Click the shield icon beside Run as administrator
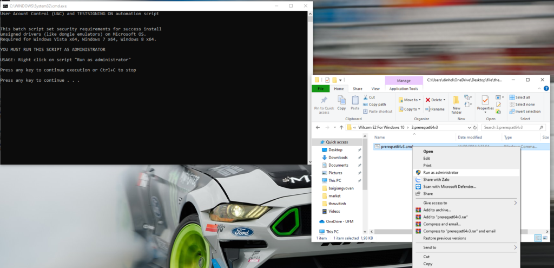Image resolution: width=554 pixels, height=268 pixels. (x=418, y=173)
